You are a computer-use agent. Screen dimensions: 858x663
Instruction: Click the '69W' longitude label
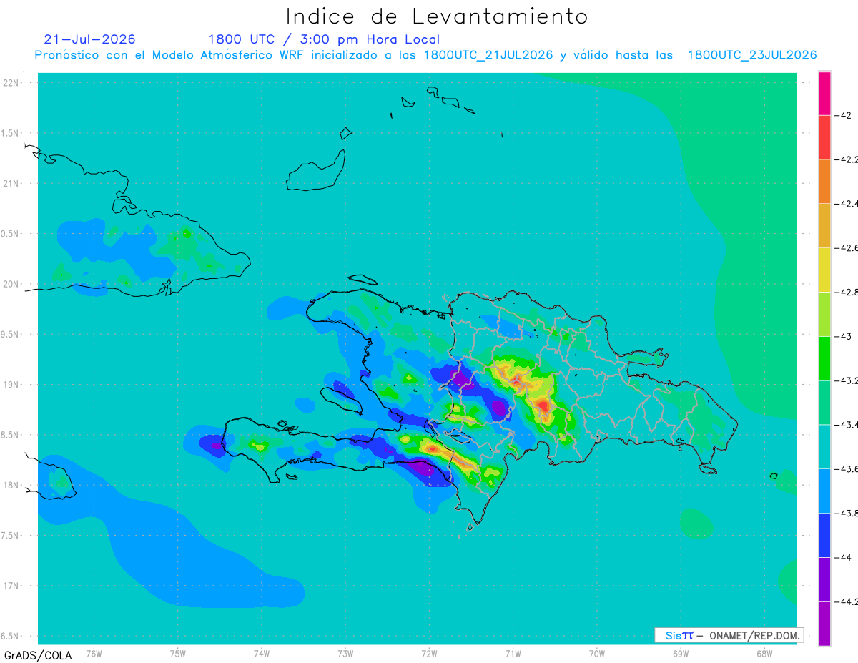coord(681,653)
